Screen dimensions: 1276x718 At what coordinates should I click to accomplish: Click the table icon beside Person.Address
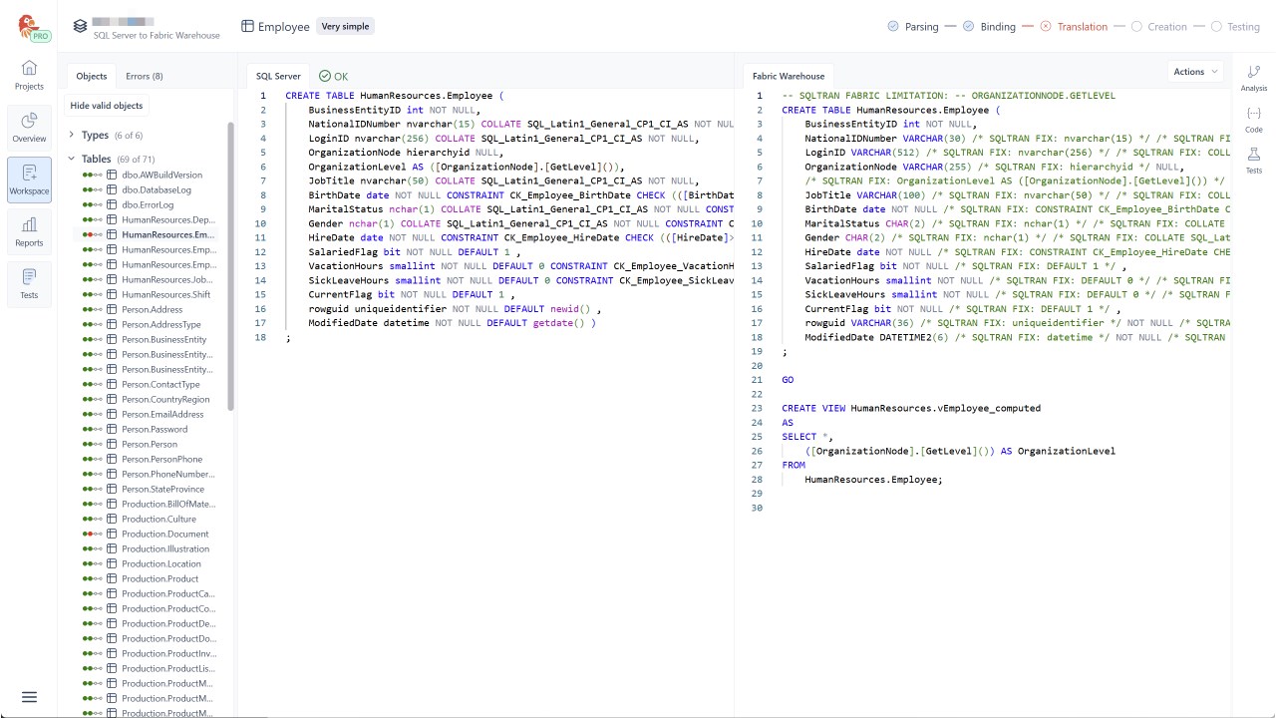(113, 309)
